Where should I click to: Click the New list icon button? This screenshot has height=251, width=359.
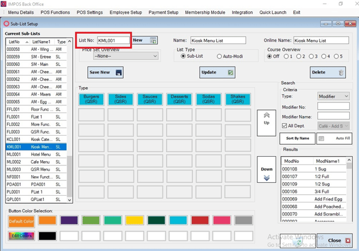click(x=153, y=41)
